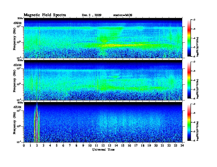Click the time axis tick label '4'
Image resolution: width=217 pixels, height=167 pixels.
click(50, 146)
